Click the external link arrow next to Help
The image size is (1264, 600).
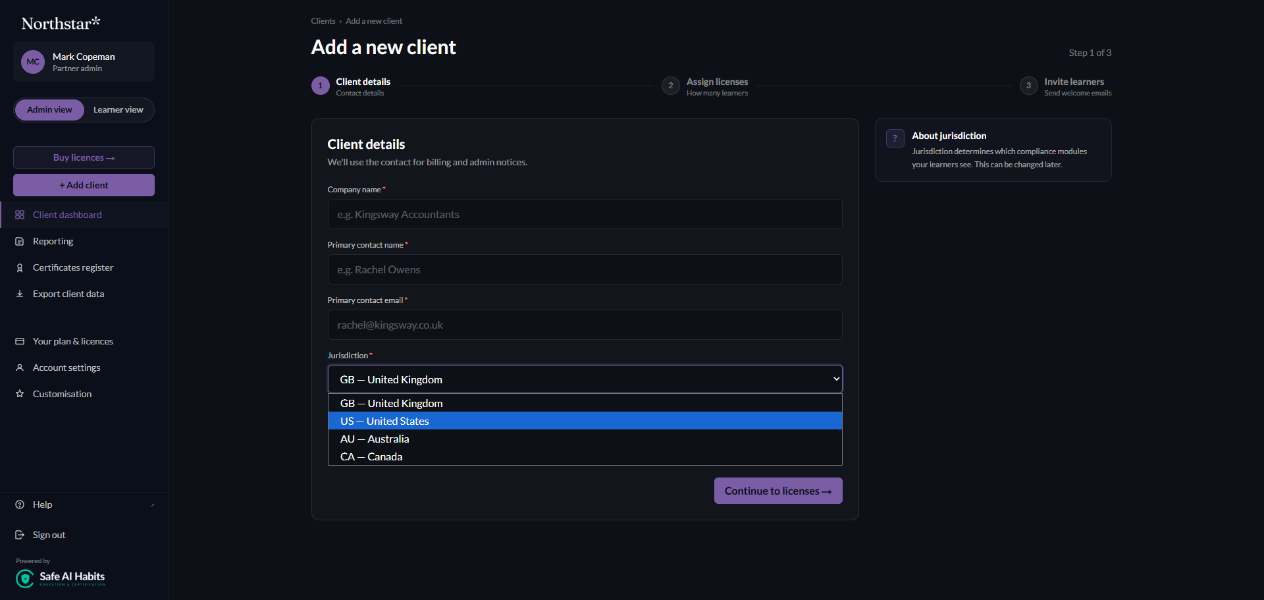pos(152,505)
